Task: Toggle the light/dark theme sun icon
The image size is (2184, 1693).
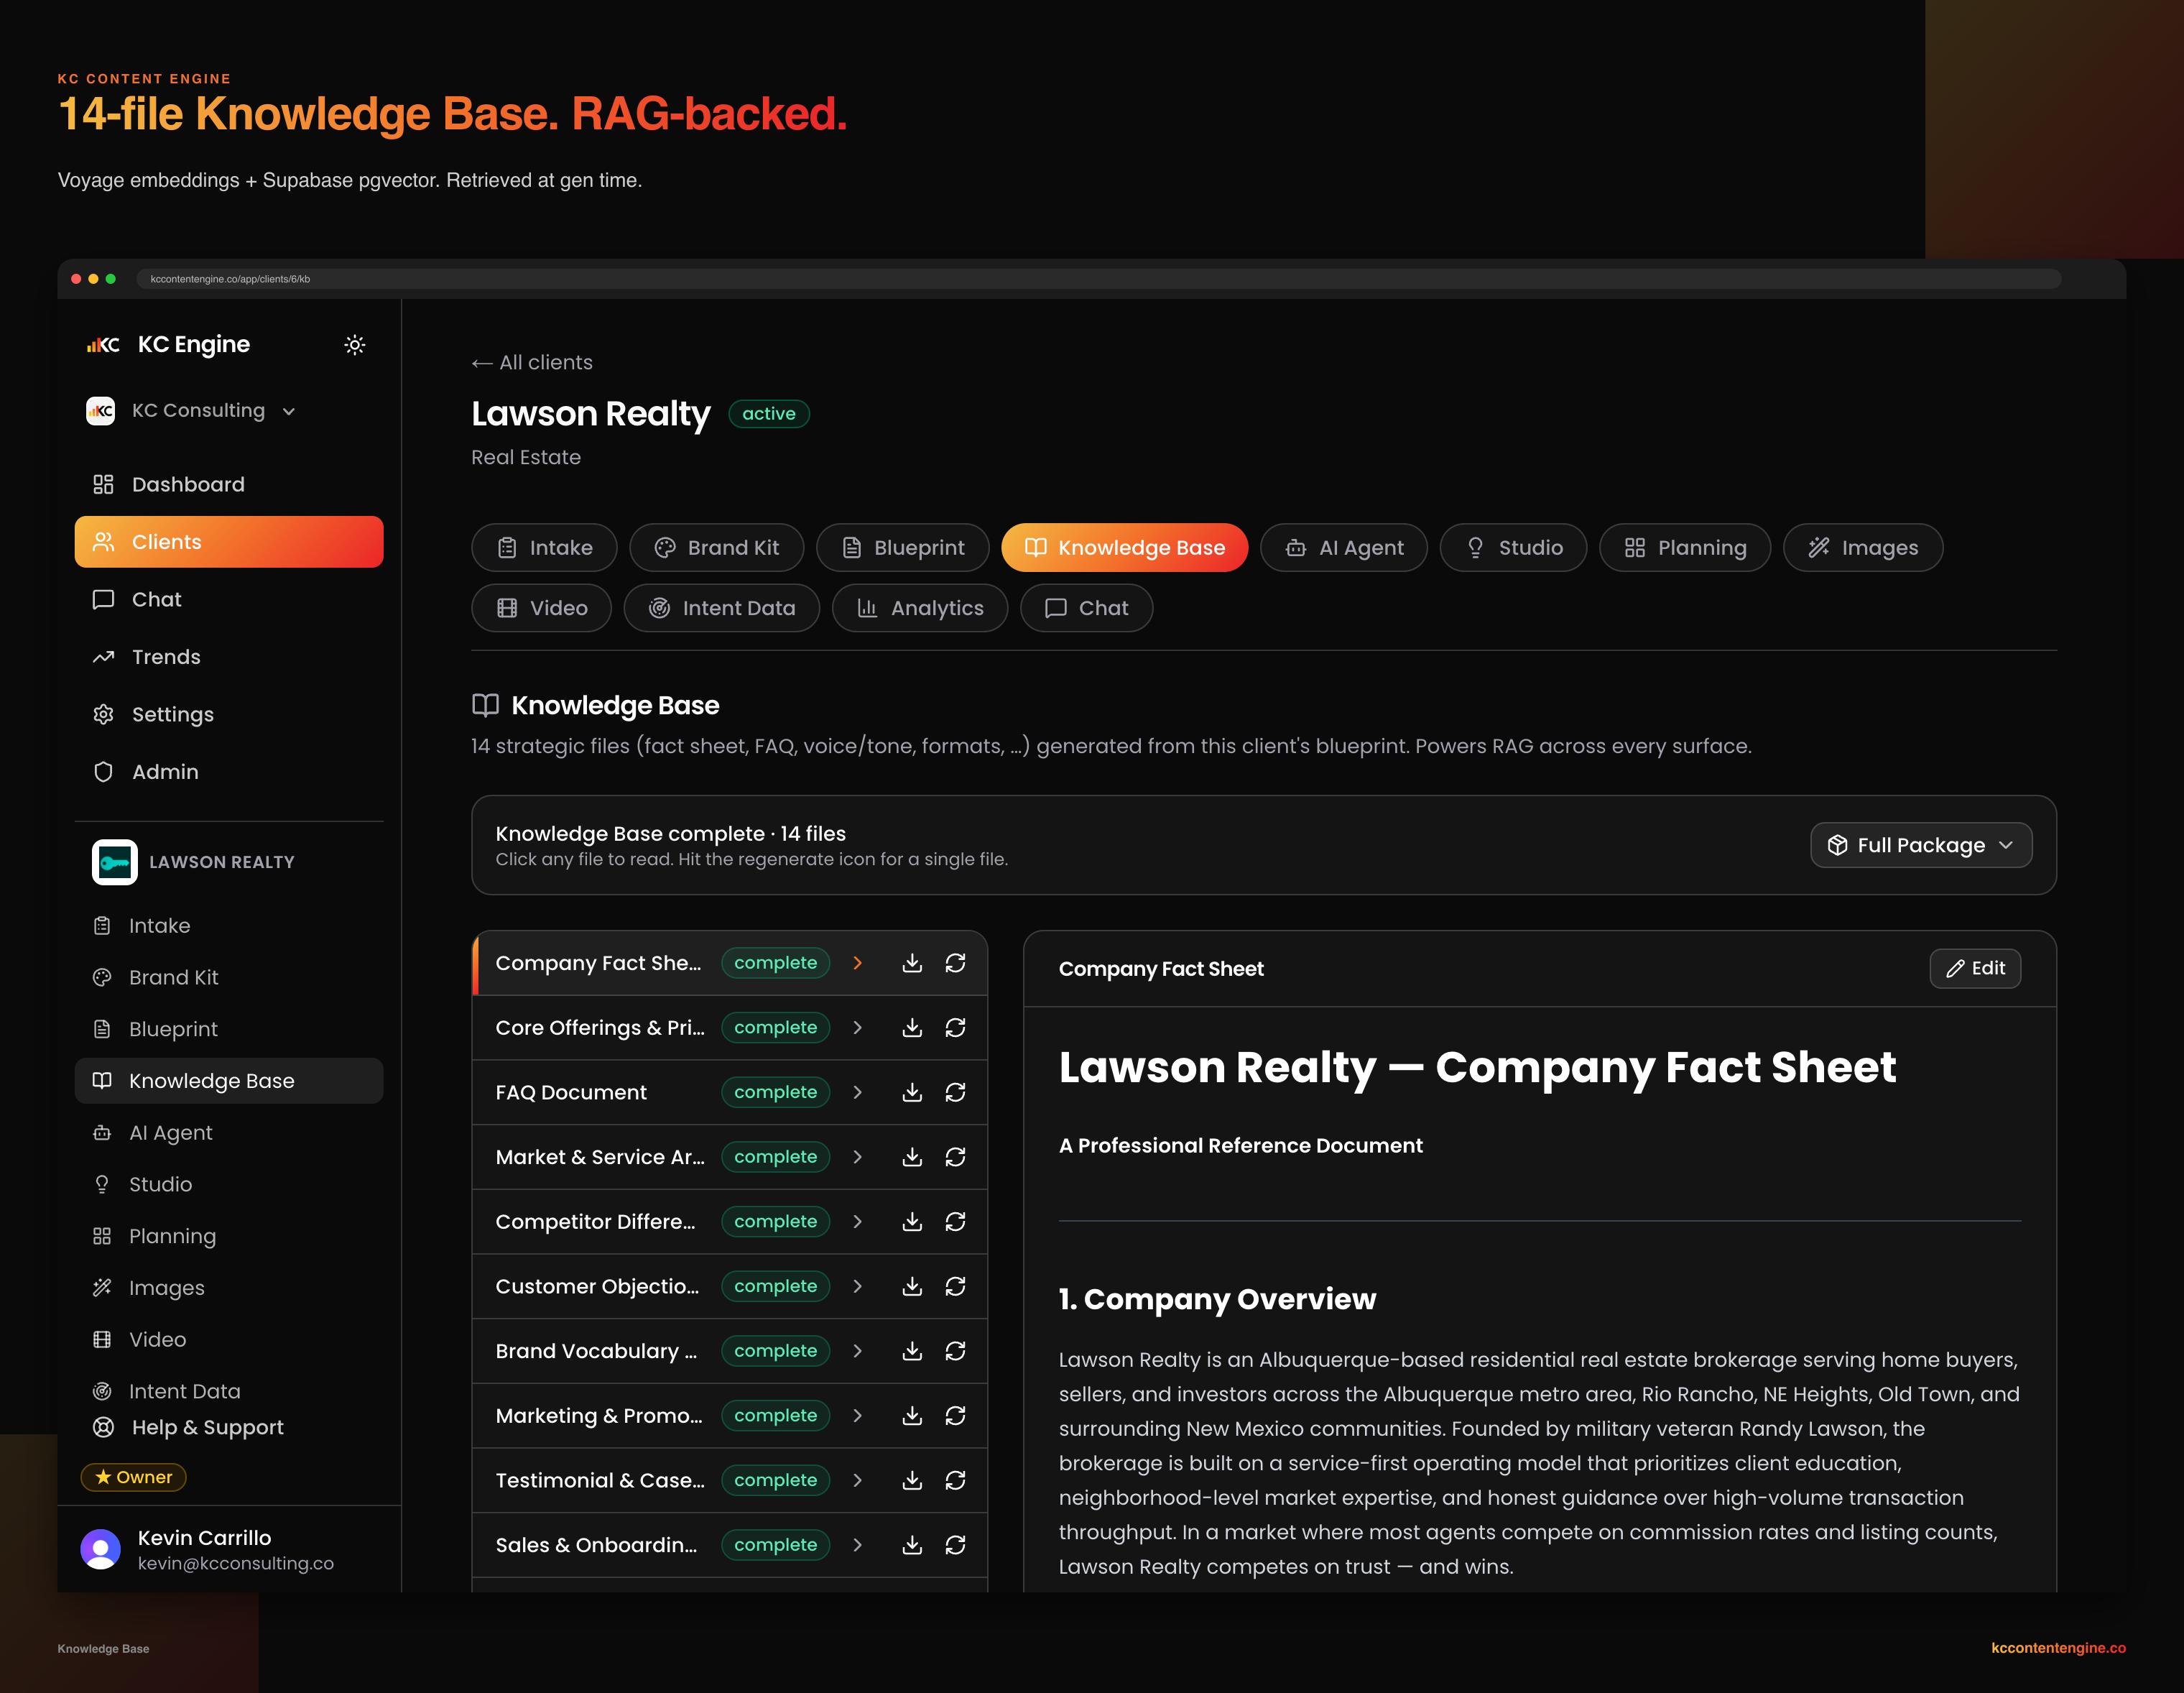Action: (x=354, y=345)
